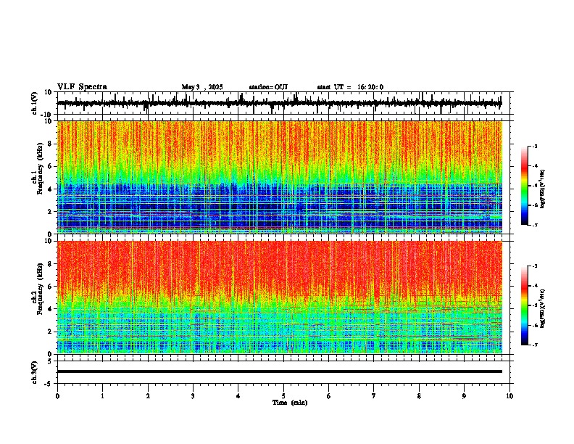Click time axis tick label "10"
Image resolution: width=574 pixels, height=444 pixels.
(509, 396)
